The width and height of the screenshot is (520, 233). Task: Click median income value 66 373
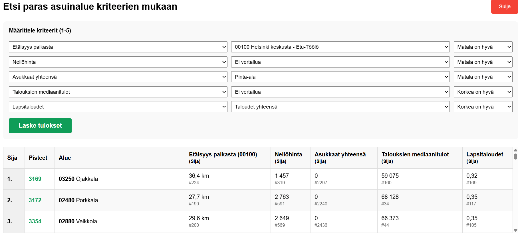point(390,218)
